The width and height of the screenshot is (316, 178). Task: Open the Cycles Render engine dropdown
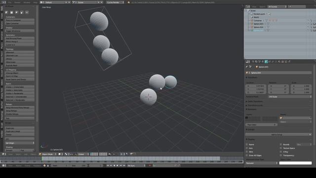(x=115, y=2)
